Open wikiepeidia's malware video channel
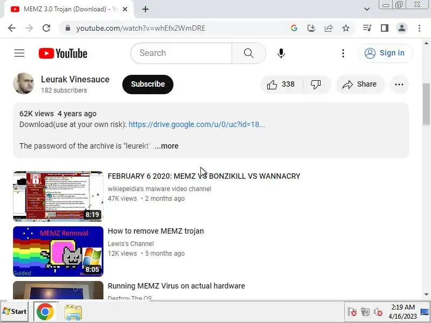Image resolution: width=431 pixels, height=323 pixels. click(x=159, y=189)
